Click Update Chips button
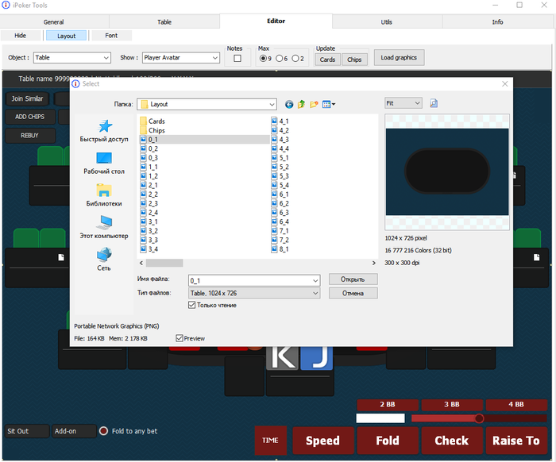This screenshot has width=556, height=462. [x=354, y=60]
